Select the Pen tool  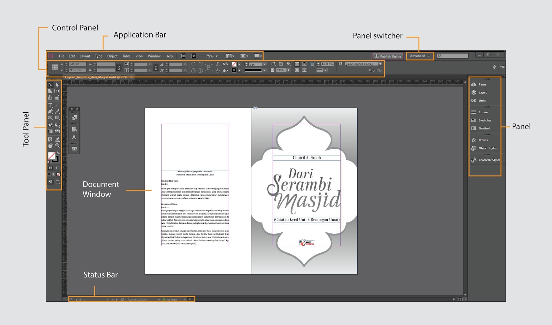(x=50, y=111)
